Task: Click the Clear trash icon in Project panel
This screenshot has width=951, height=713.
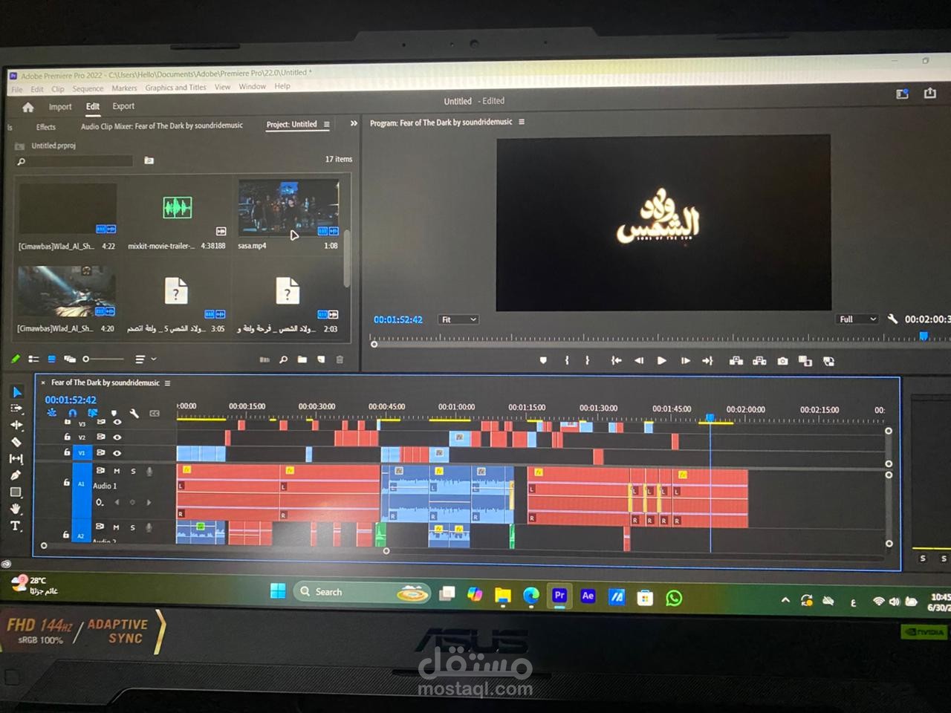Action: point(340,359)
